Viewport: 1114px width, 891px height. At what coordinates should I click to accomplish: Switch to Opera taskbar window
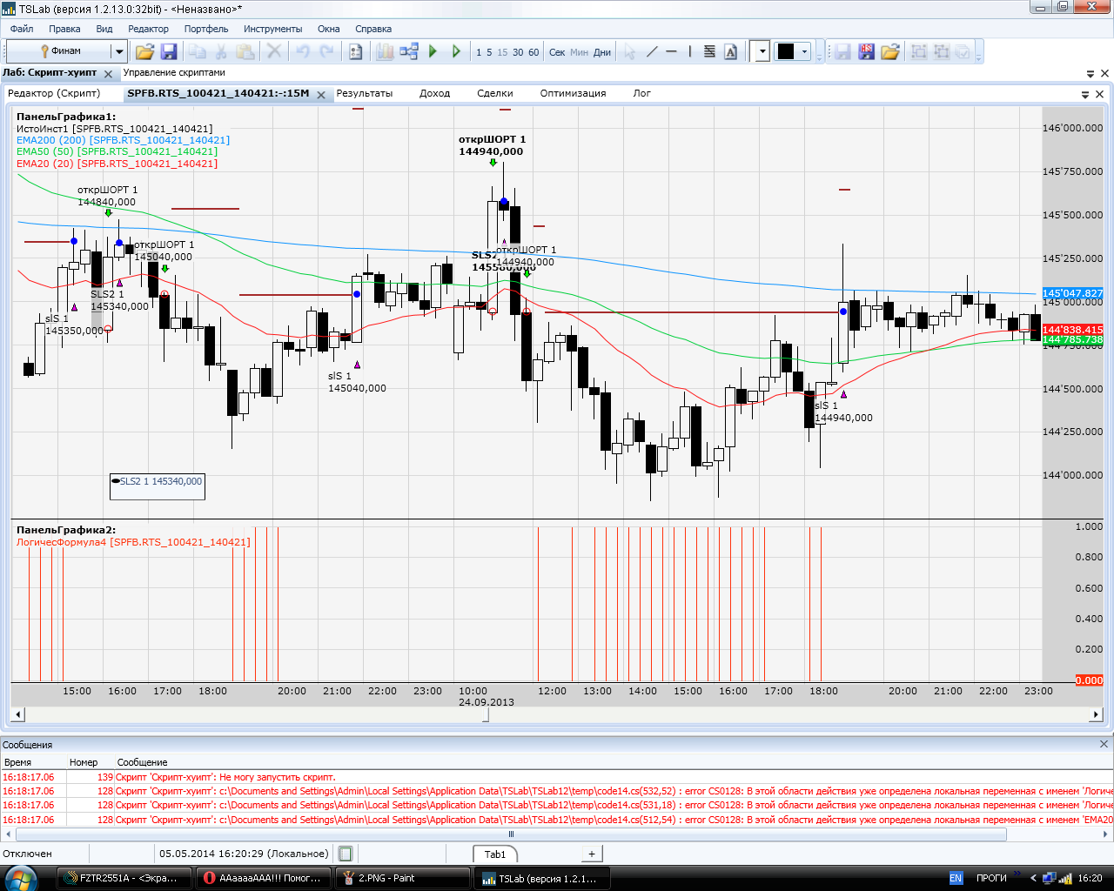tap(264, 878)
